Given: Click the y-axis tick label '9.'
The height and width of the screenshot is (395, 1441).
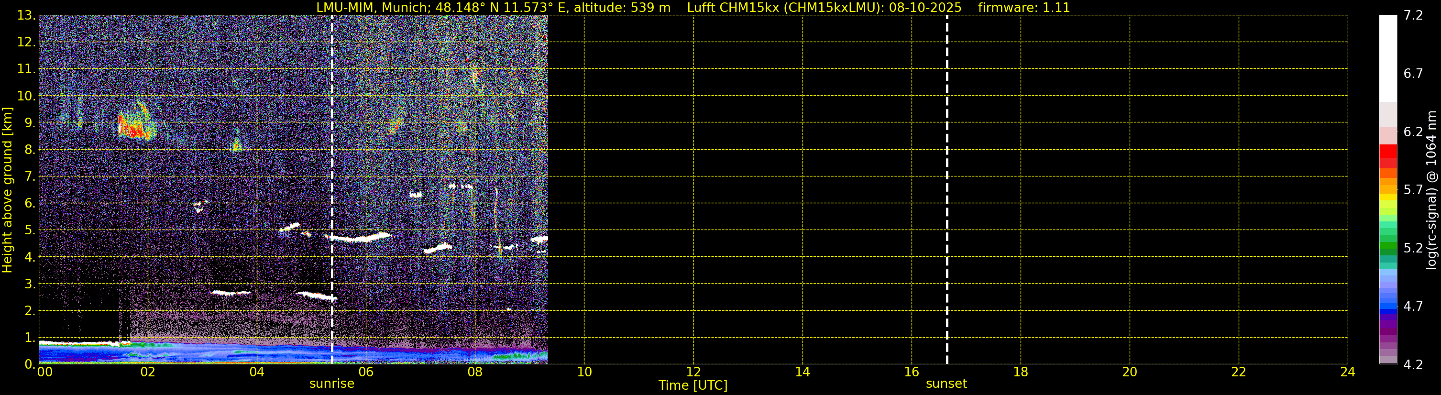Looking at the screenshot, I should click(30, 123).
